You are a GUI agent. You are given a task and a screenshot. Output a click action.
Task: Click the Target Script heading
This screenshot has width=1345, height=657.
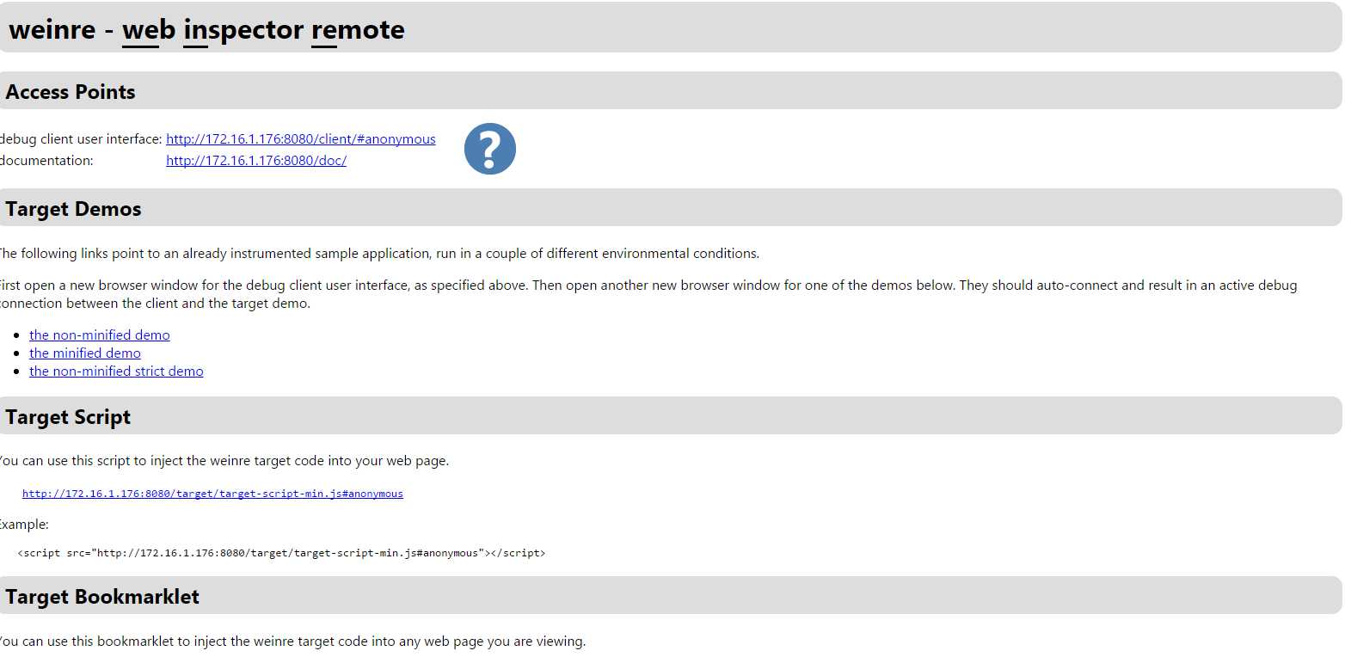click(x=68, y=416)
